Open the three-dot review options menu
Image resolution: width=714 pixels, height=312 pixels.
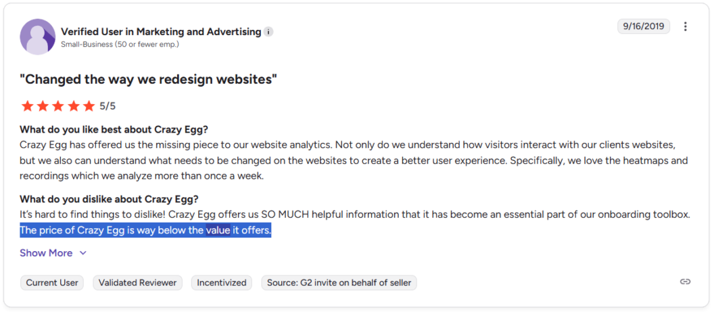(x=686, y=27)
